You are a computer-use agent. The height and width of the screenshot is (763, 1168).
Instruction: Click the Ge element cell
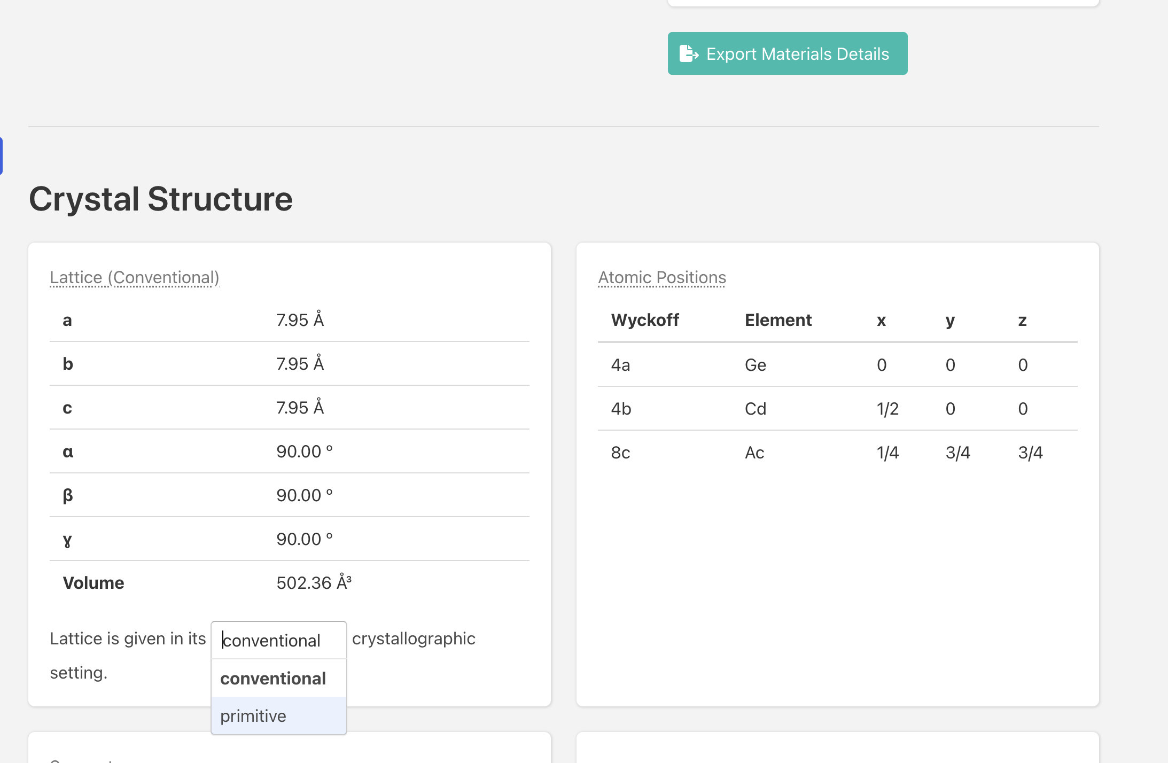[x=756, y=365]
